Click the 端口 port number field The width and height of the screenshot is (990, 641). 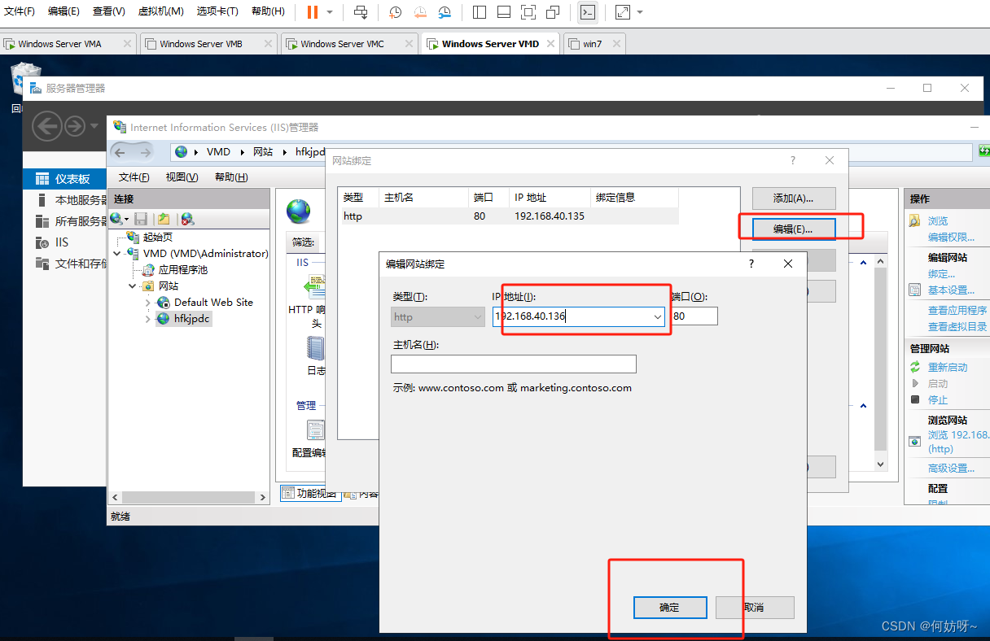coord(694,316)
